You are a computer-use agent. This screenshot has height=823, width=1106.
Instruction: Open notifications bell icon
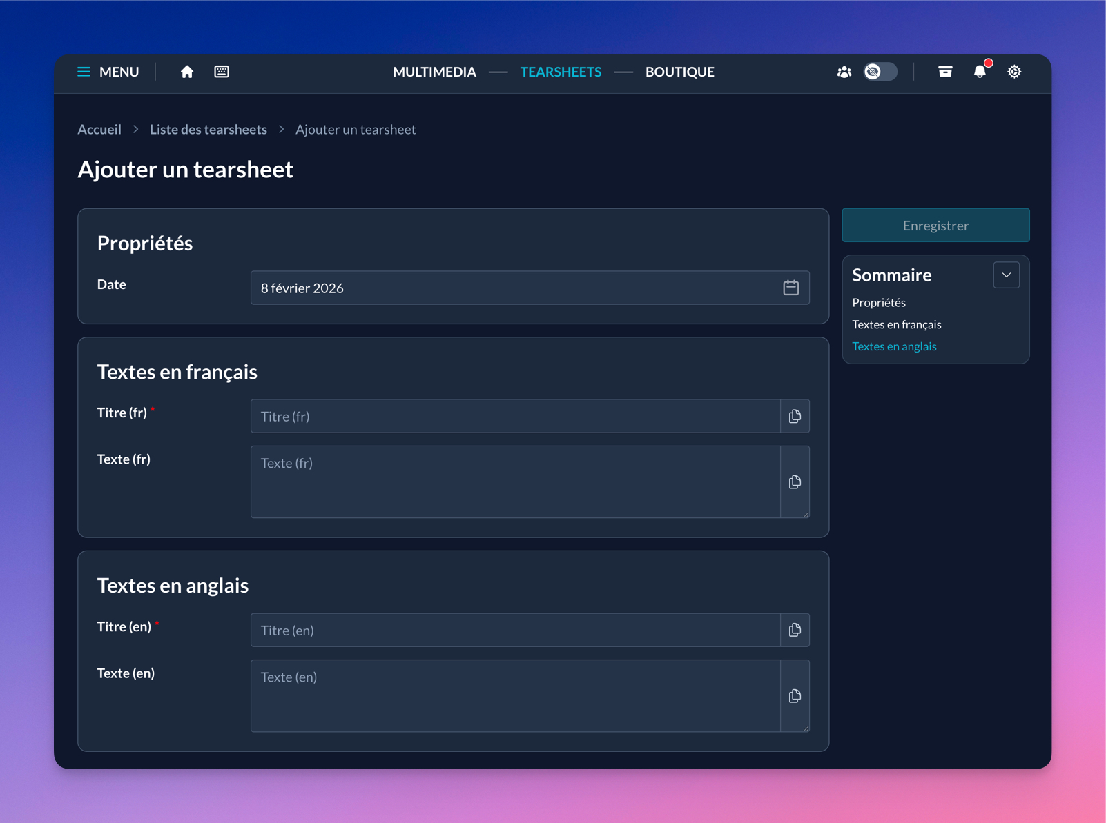point(980,72)
